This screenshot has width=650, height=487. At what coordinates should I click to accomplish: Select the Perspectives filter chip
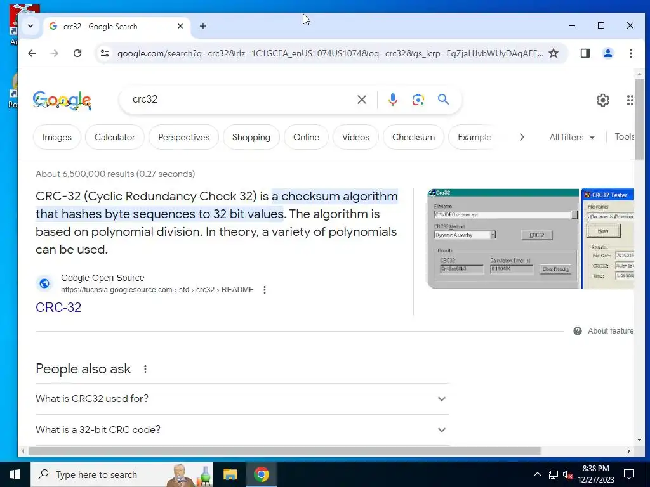(x=183, y=137)
